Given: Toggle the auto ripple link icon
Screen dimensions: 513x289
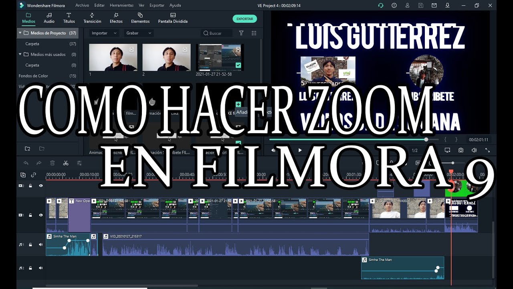Looking at the screenshot, I should [x=34, y=175].
